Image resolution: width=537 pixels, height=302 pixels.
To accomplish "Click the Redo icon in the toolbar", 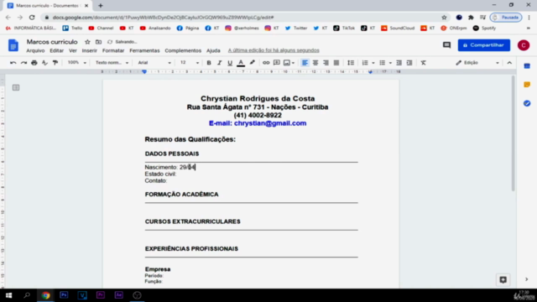I will [23, 63].
